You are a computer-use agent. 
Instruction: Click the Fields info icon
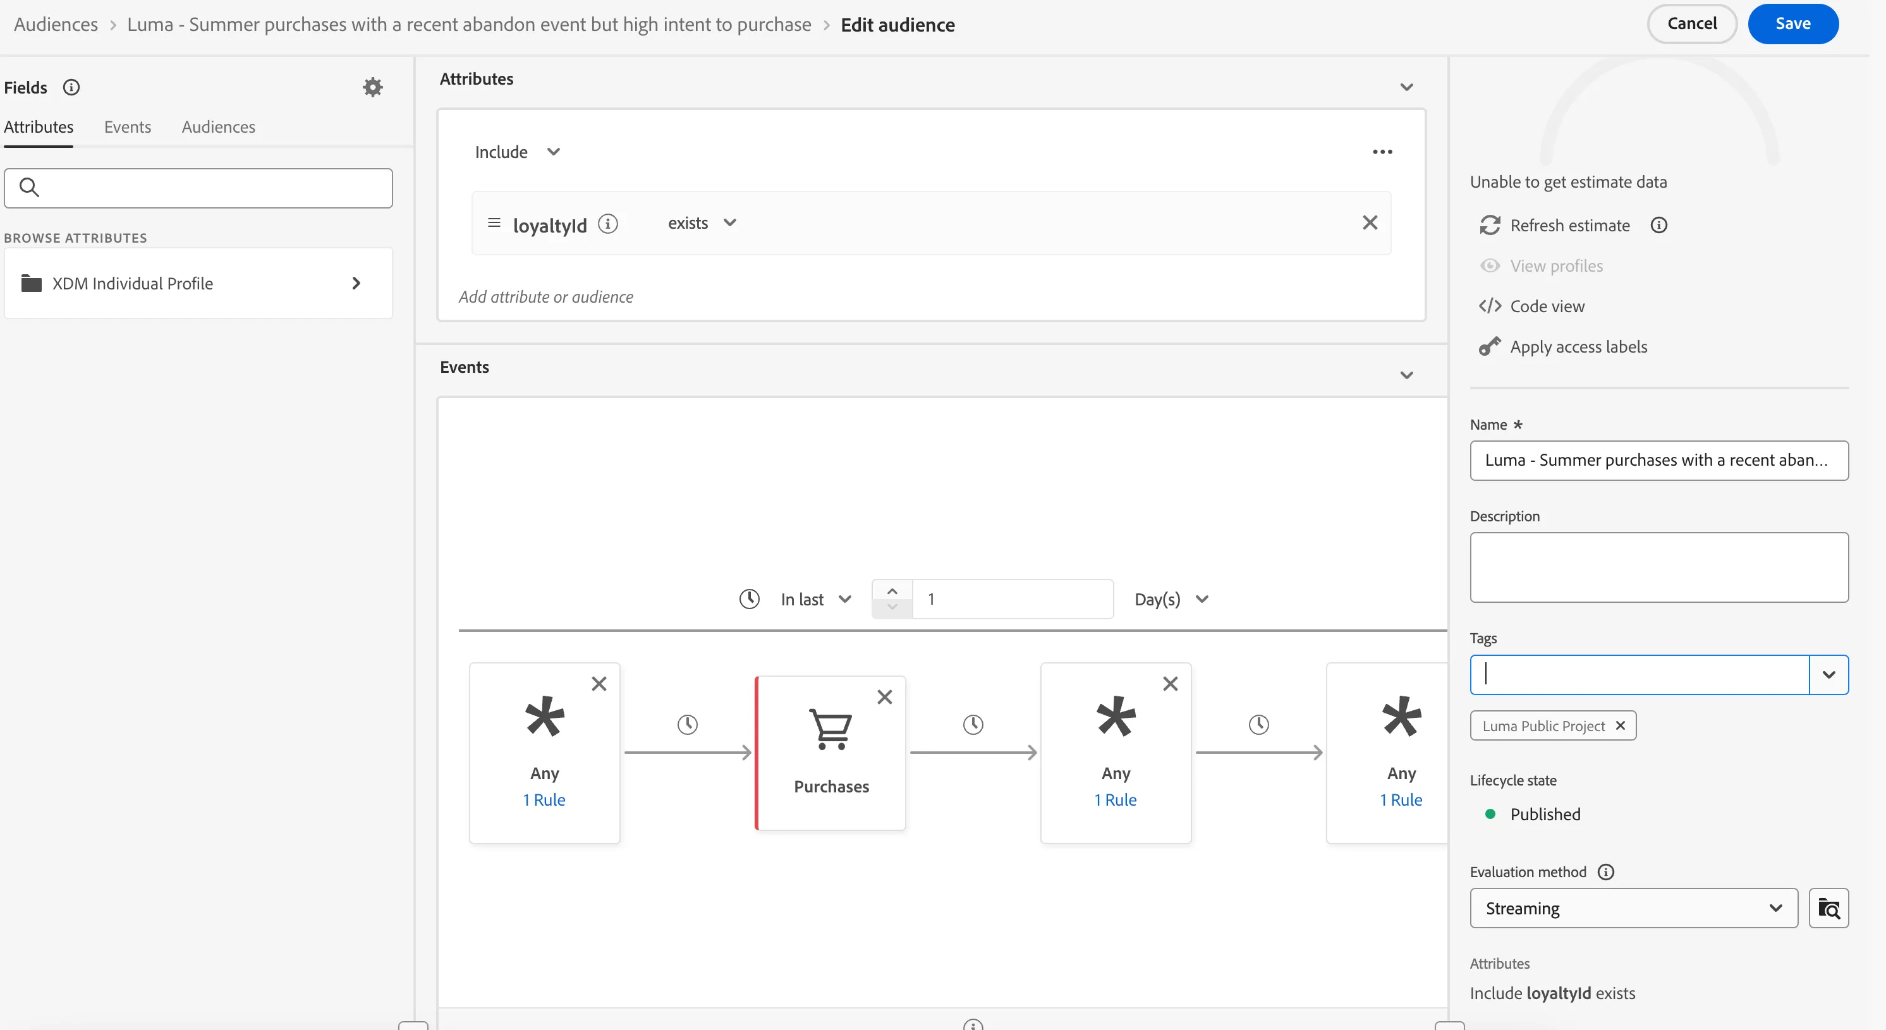pyautogui.click(x=71, y=87)
